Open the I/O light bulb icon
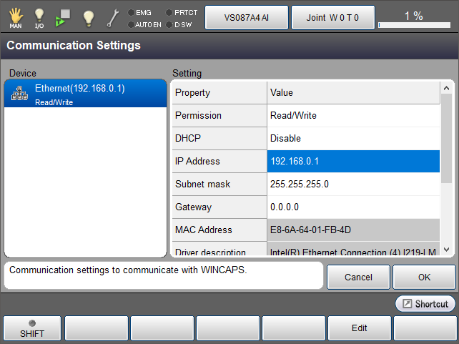The image size is (459, 344). click(39, 18)
